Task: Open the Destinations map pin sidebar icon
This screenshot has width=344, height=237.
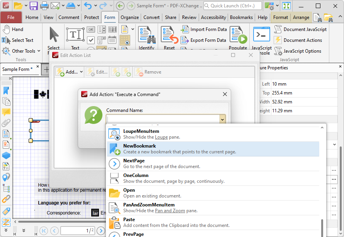Action: pyautogui.click(x=6, y=177)
